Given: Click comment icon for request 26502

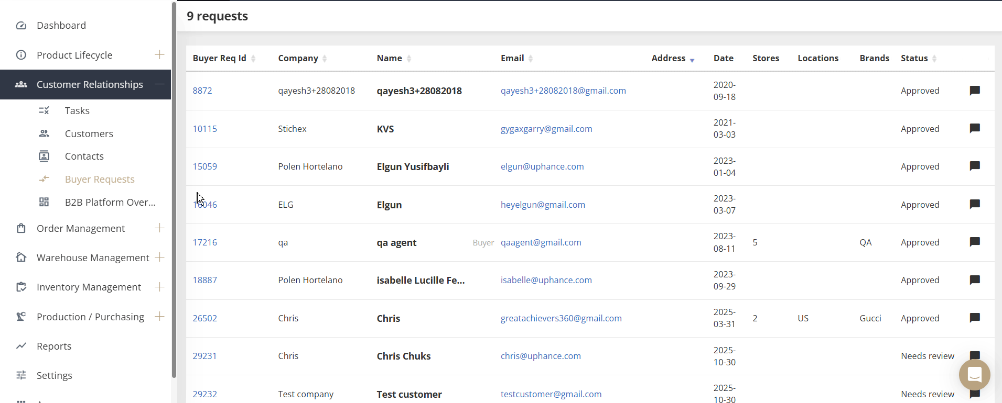Looking at the screenshot, I should (x=975, y=318).
